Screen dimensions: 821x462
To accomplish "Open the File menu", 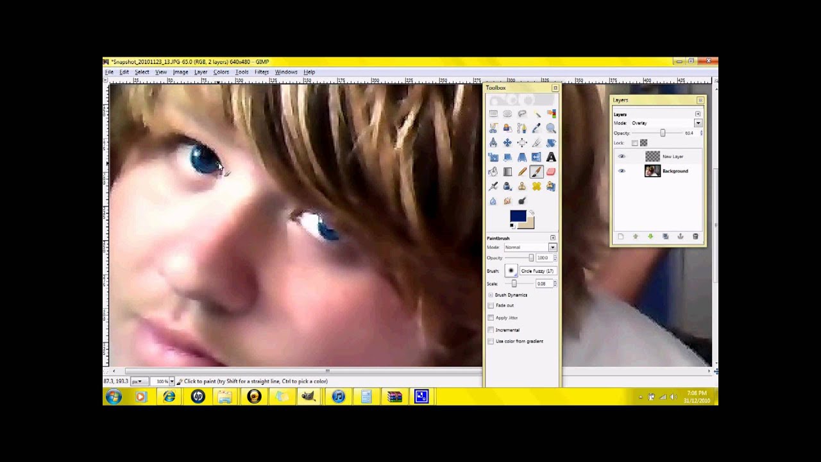I will 109,72.
